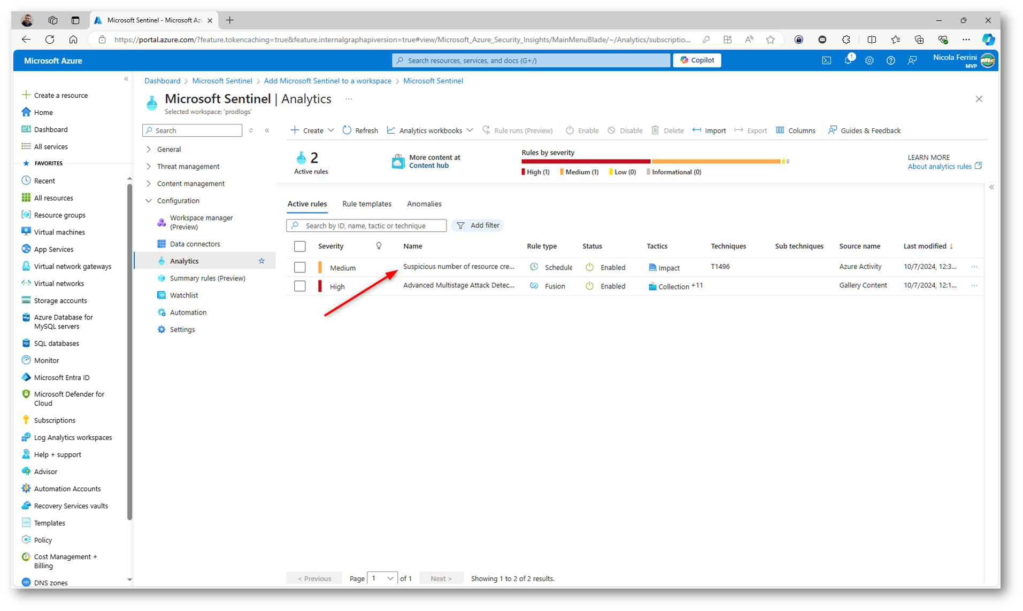1023x611 pixels.
Task: Check the Medium severity rule checkbox
Action: (300, 267)
